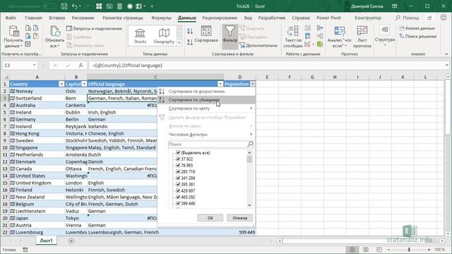Open the Главная tab
Viewport: 452px width, 254px height.
tap(33, 18)
